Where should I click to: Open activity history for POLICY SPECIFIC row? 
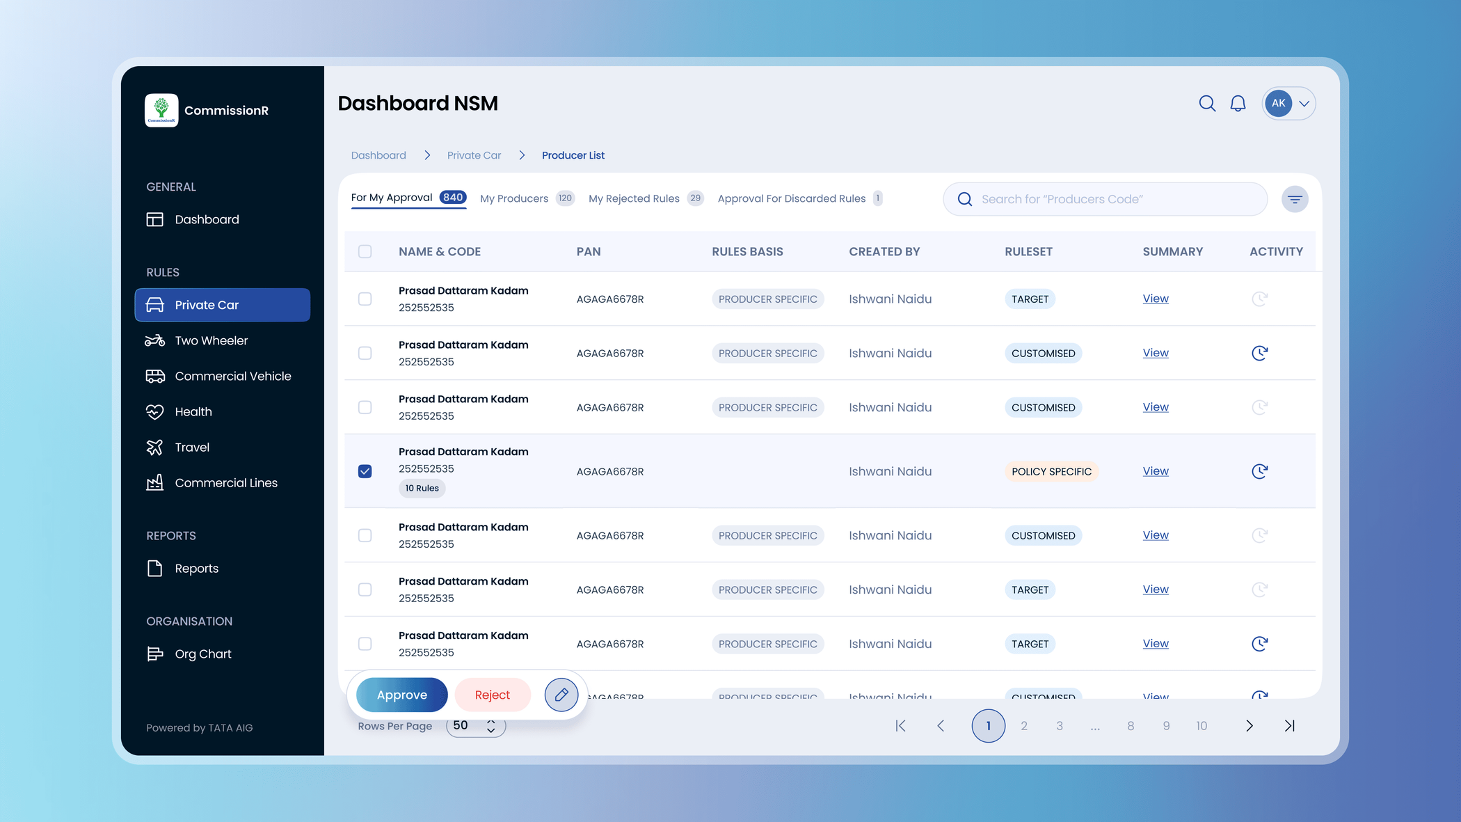[x=1259, y=471]
